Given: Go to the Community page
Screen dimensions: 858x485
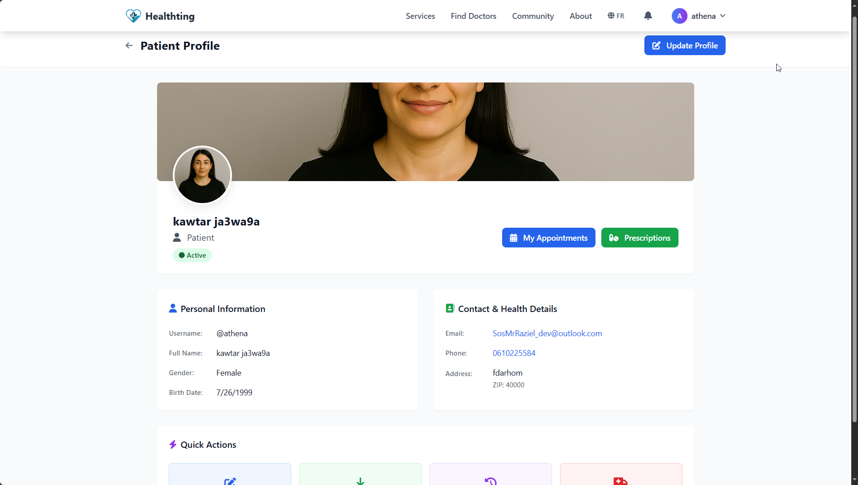Looking at the screenshot, I should (x=533, y=16).
